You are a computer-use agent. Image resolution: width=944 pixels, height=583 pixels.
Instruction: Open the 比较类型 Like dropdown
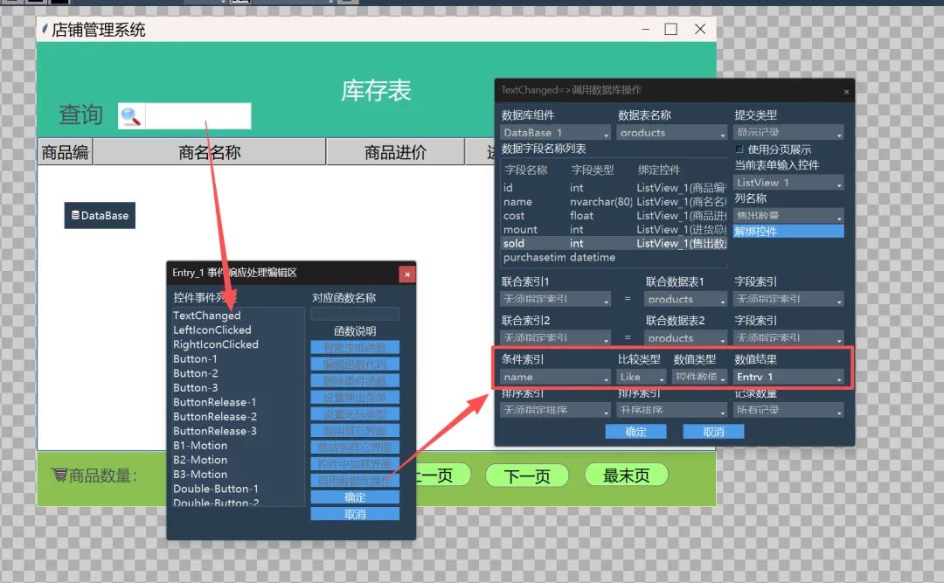(x=642, y=377)
